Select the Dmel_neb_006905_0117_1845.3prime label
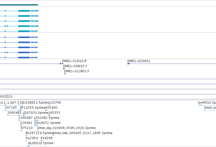This screenshot has width=216, height=147. (x=83, y=133)
